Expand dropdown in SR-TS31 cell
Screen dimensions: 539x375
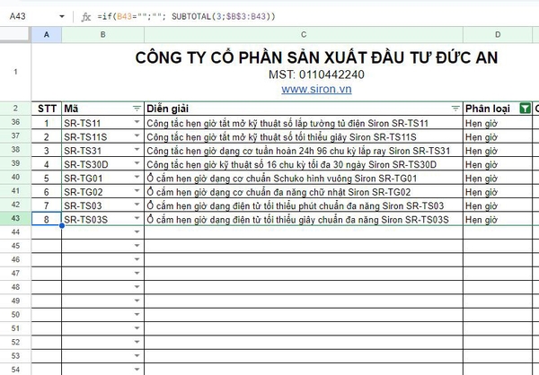point(137,150)
